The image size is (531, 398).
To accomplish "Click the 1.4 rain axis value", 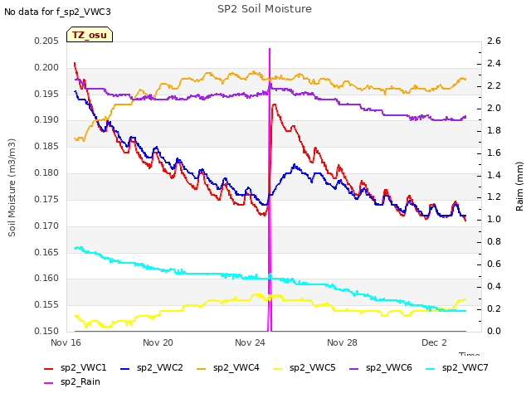I will tap(494, 175).
